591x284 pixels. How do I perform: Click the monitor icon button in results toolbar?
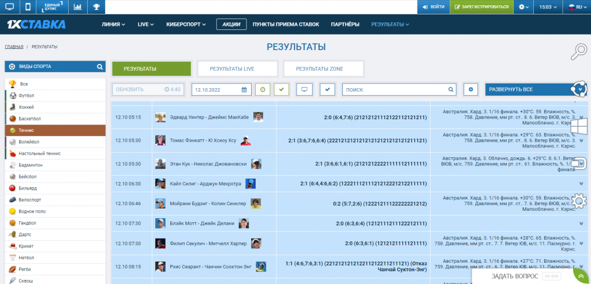pos(304,89)
